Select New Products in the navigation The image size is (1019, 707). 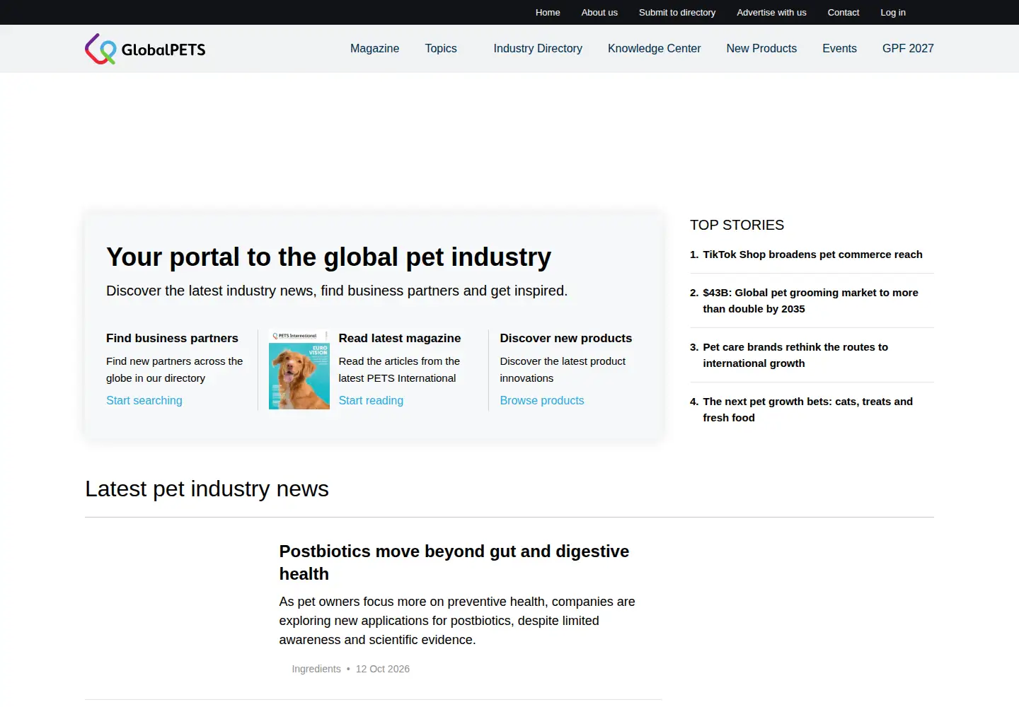761,49
